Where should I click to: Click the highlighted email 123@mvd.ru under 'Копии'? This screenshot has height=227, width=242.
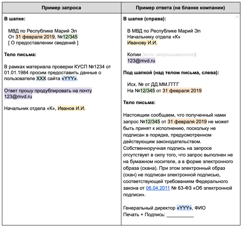tap(141, 61)
